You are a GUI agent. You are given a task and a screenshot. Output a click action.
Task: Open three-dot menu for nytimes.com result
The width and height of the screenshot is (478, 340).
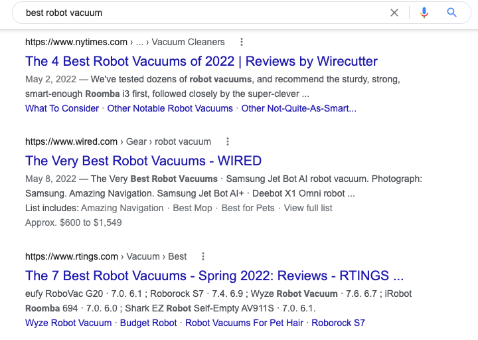pyautogui.click(x=242, y=42)
